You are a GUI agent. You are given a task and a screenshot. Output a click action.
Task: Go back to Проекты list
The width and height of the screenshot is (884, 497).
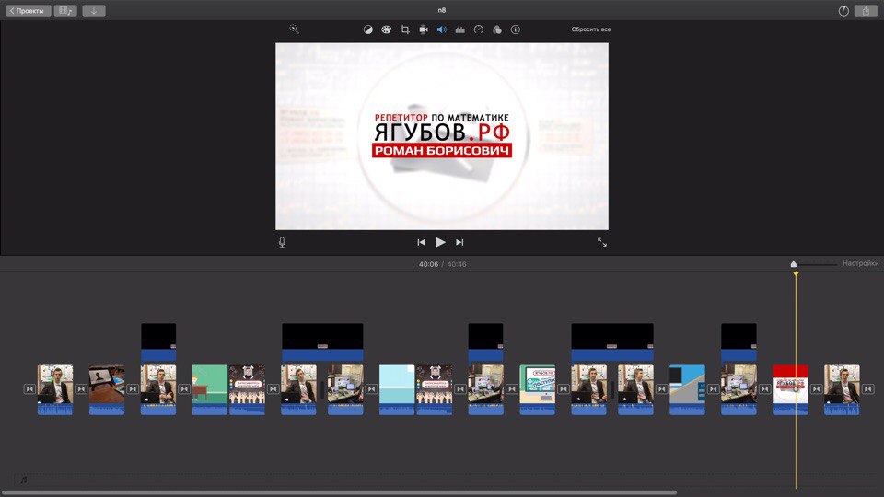click(29, 11)
